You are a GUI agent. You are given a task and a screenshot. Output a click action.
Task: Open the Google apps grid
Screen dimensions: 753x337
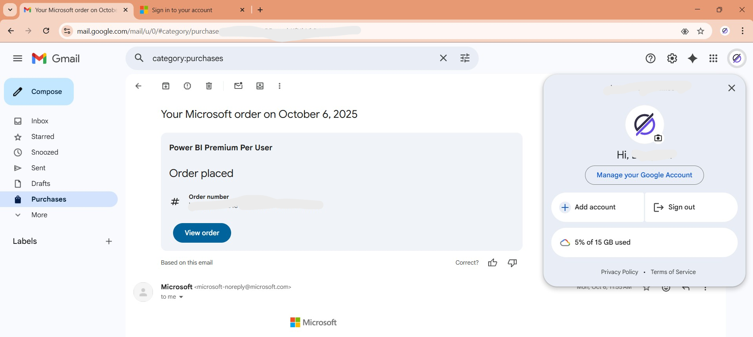[x=713, y=58]
